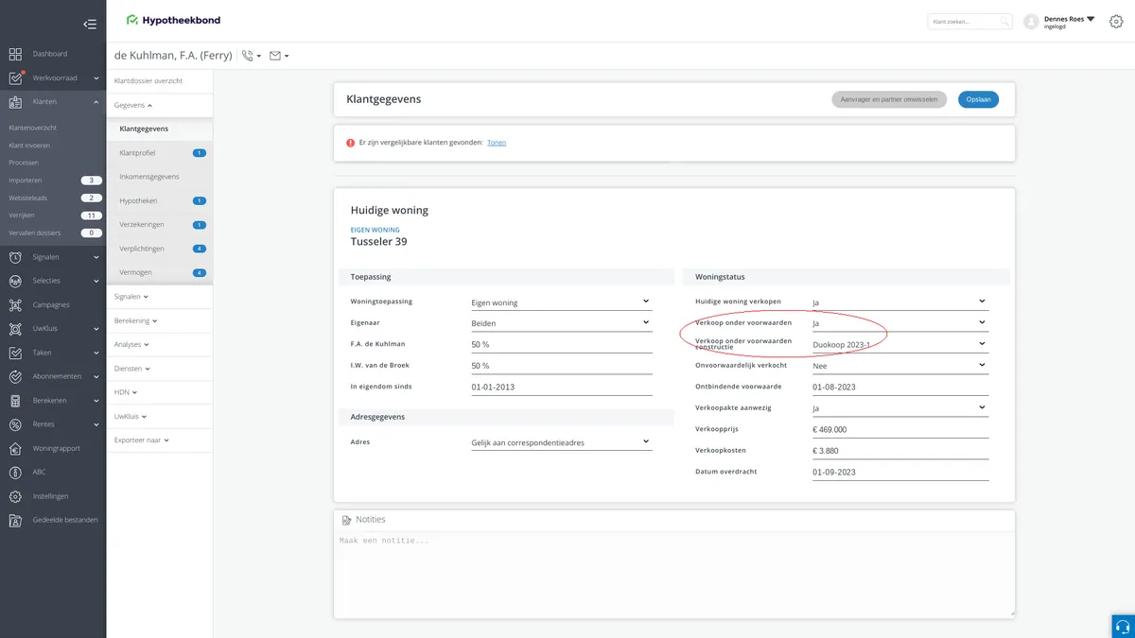Open the Adres dropdown
Viewport: 1135px width, 638px height.
pos(561,441)
